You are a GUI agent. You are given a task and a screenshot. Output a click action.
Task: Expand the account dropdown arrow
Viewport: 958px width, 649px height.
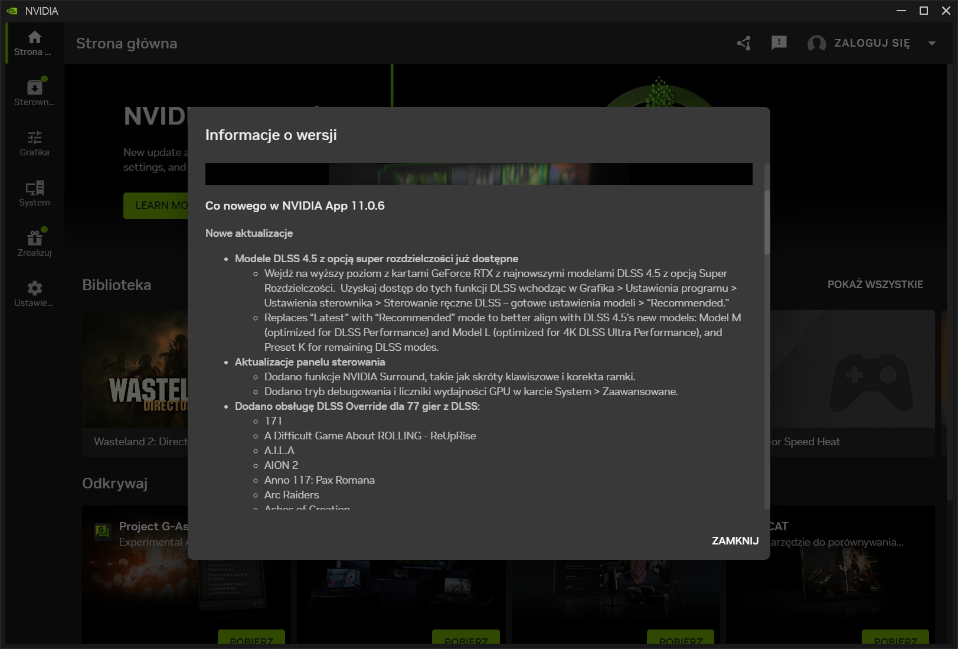pyautogui.click(x=932, y=43)
